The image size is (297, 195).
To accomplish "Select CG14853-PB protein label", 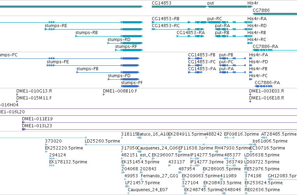I will tap(201, 55).
